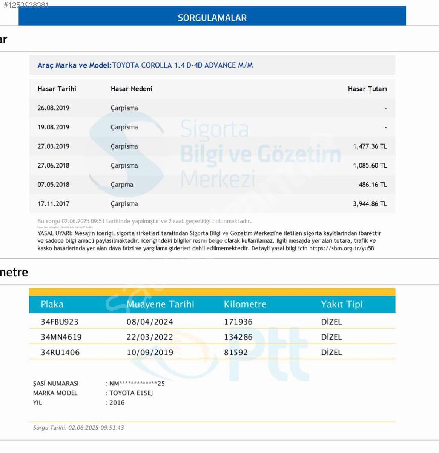The width and height of the screenshot is (439, 453).
Task: Select the plate number 34RU1406
Action: coord(60,353)
